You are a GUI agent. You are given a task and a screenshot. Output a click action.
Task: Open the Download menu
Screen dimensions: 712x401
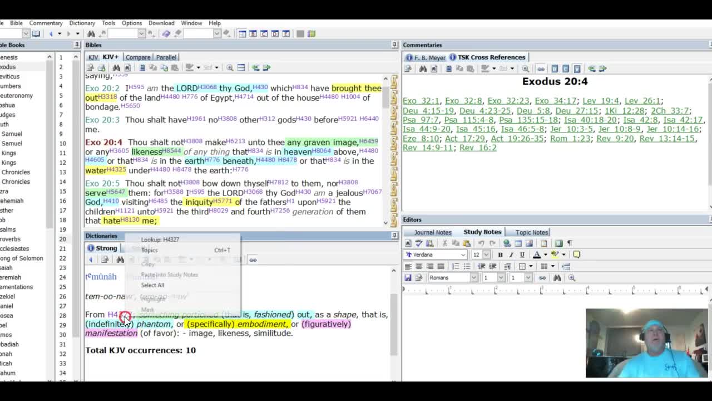click(x=161, y=23)
